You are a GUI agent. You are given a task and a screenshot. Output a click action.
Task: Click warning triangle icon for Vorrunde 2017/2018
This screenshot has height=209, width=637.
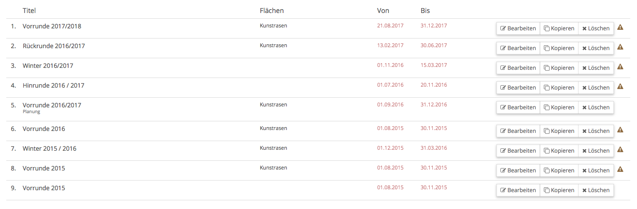tap(621, 27)
